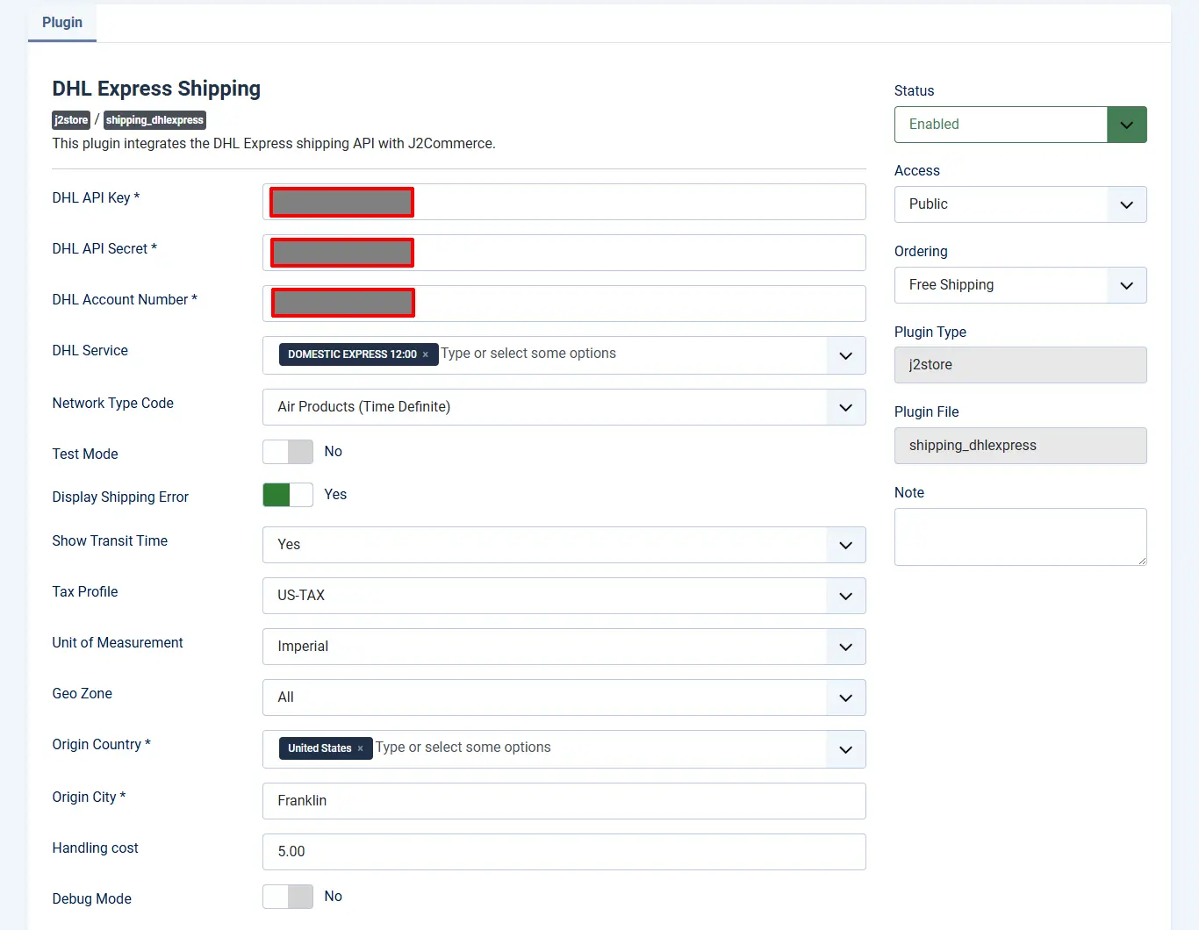Open the Ordering dropdown
1199x930 pixels.
(1021, 285)
